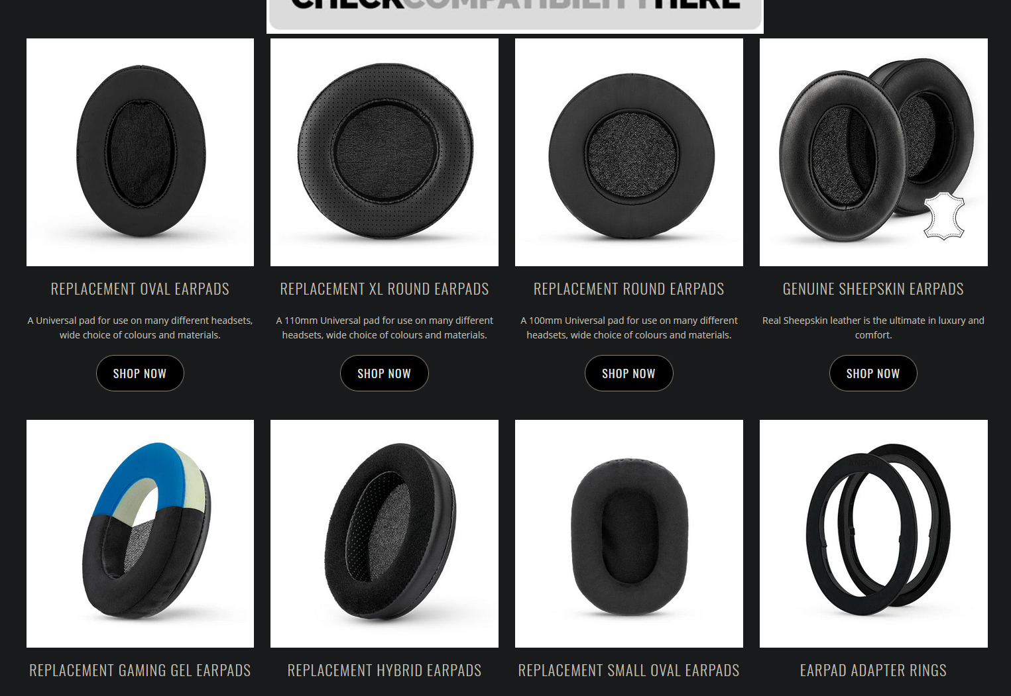
Task: Click the Replacement XL Round Earpads title
Action: click(x=385, y=289)
